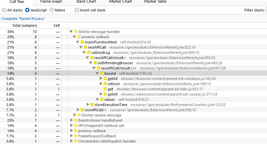This screenshot has height=166, width=267.
Task: Select the Native radio button
Action: coord(51,10)
